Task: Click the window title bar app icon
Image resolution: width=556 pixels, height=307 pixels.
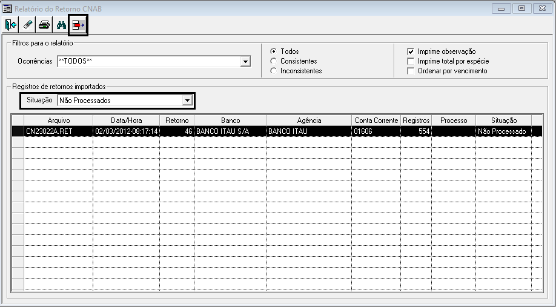Action: point(7,8)
